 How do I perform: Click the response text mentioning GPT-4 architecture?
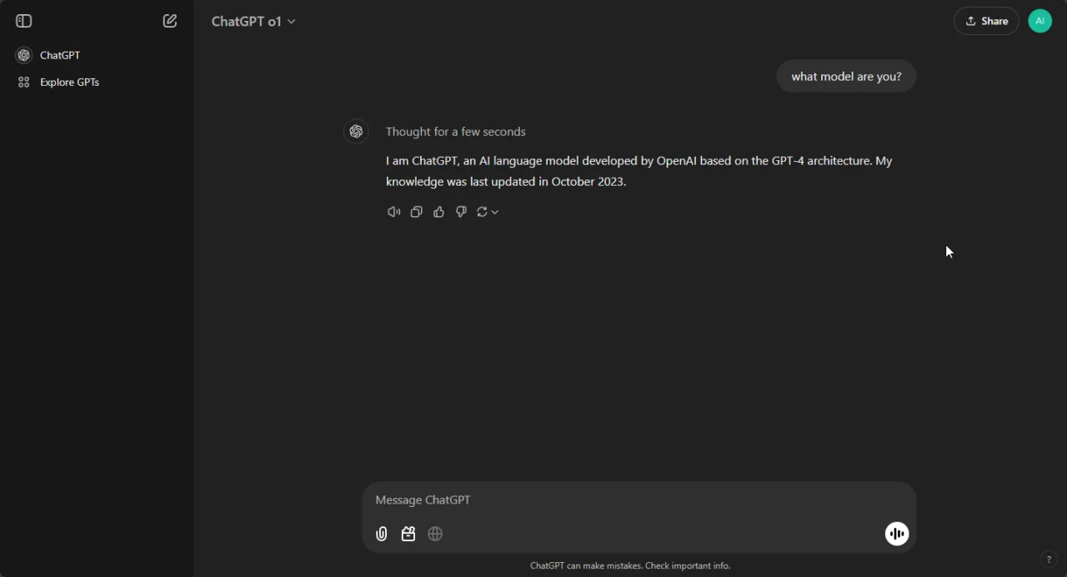(x=639, y=171)
